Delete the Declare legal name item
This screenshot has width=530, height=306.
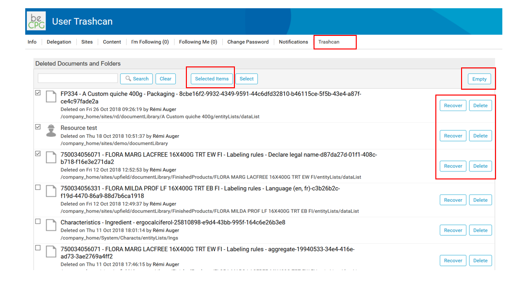[x=480, y=166]
